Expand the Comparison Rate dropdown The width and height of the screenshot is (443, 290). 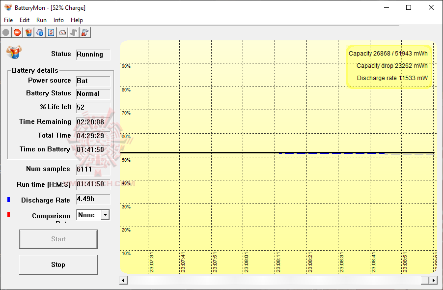(105, 215)
